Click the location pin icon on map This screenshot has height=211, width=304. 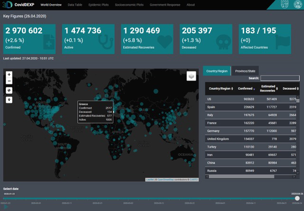pyautogui.click(x=9, y=100)
